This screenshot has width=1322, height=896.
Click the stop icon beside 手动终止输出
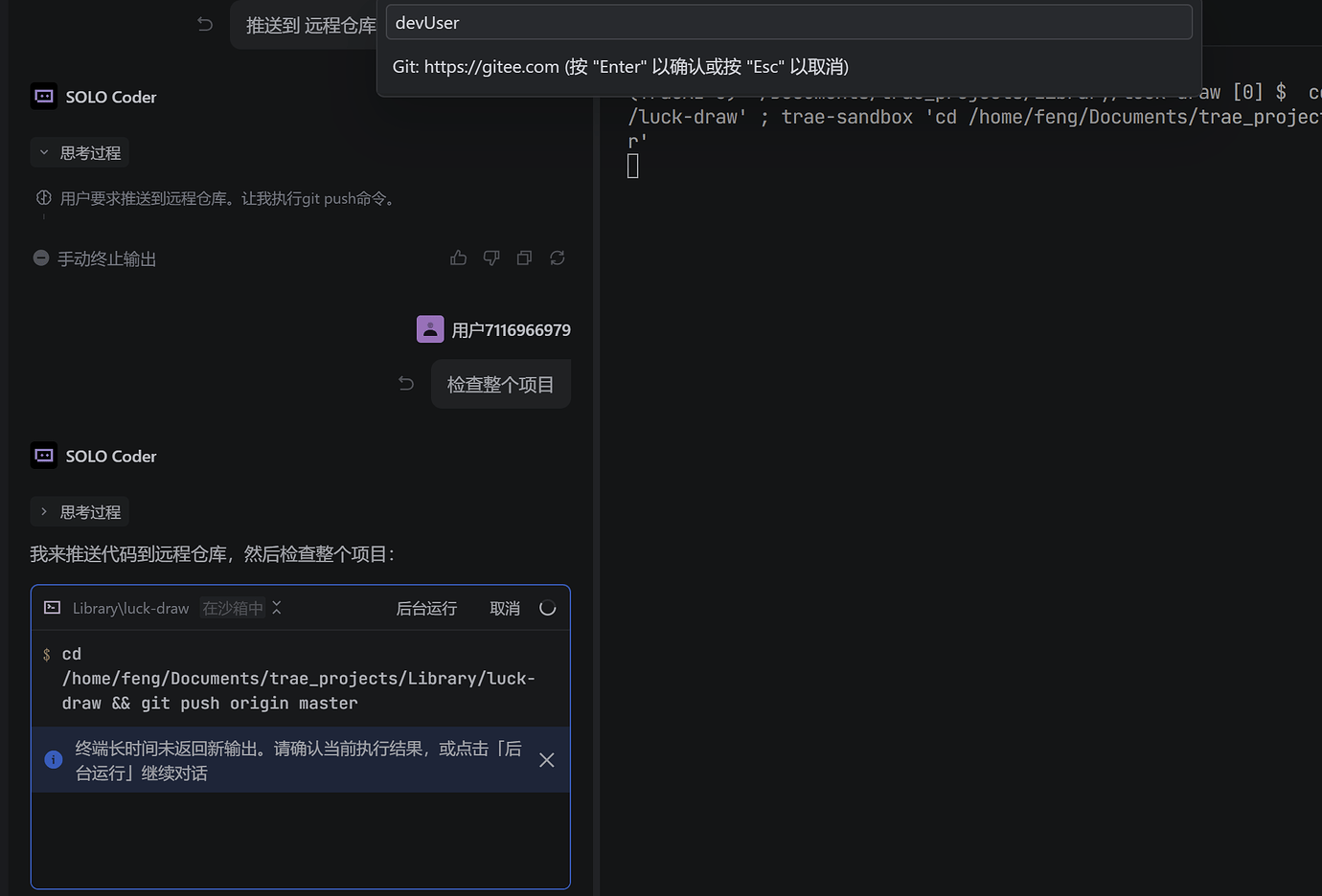(x=41, y=258)
